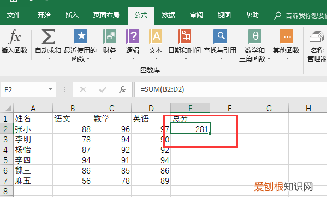327x197 pixels.
Task: Select cell A4 containing 杨怡
Action: (33, 150)
